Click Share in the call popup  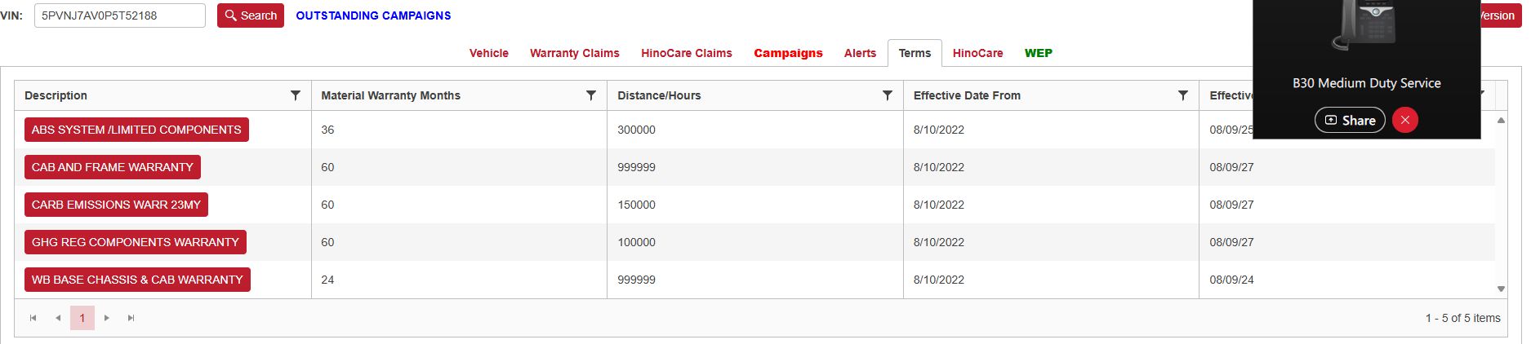[1350, 120]
